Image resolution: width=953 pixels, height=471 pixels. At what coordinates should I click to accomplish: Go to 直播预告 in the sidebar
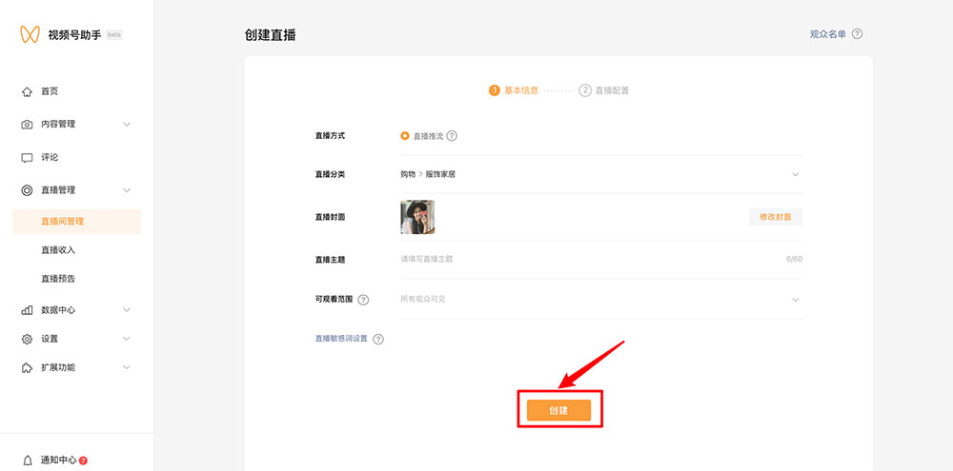58,279
